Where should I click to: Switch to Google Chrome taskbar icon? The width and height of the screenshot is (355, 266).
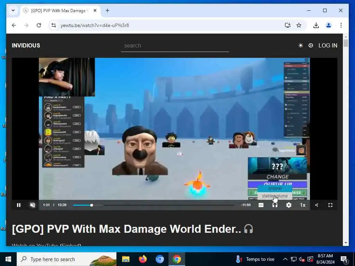pyautogui.click(x=176, y=259)
